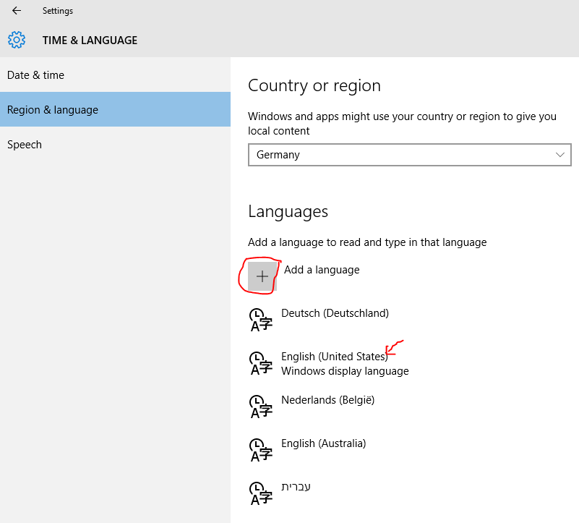Click the back arrow in Settings
Screen dimensions: 579x523
point(17,11)
